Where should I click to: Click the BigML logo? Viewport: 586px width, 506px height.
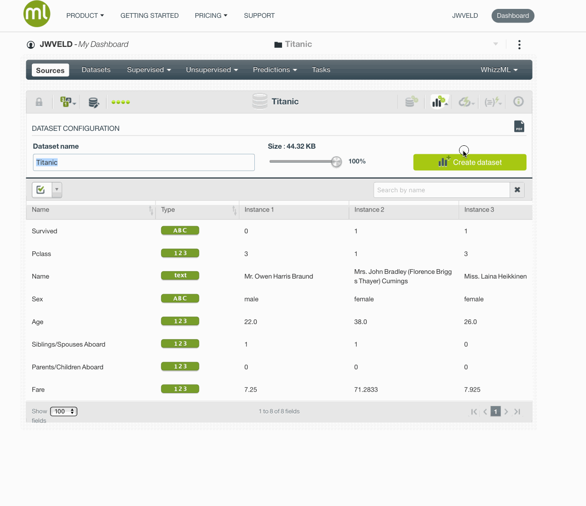click(37, 14)
